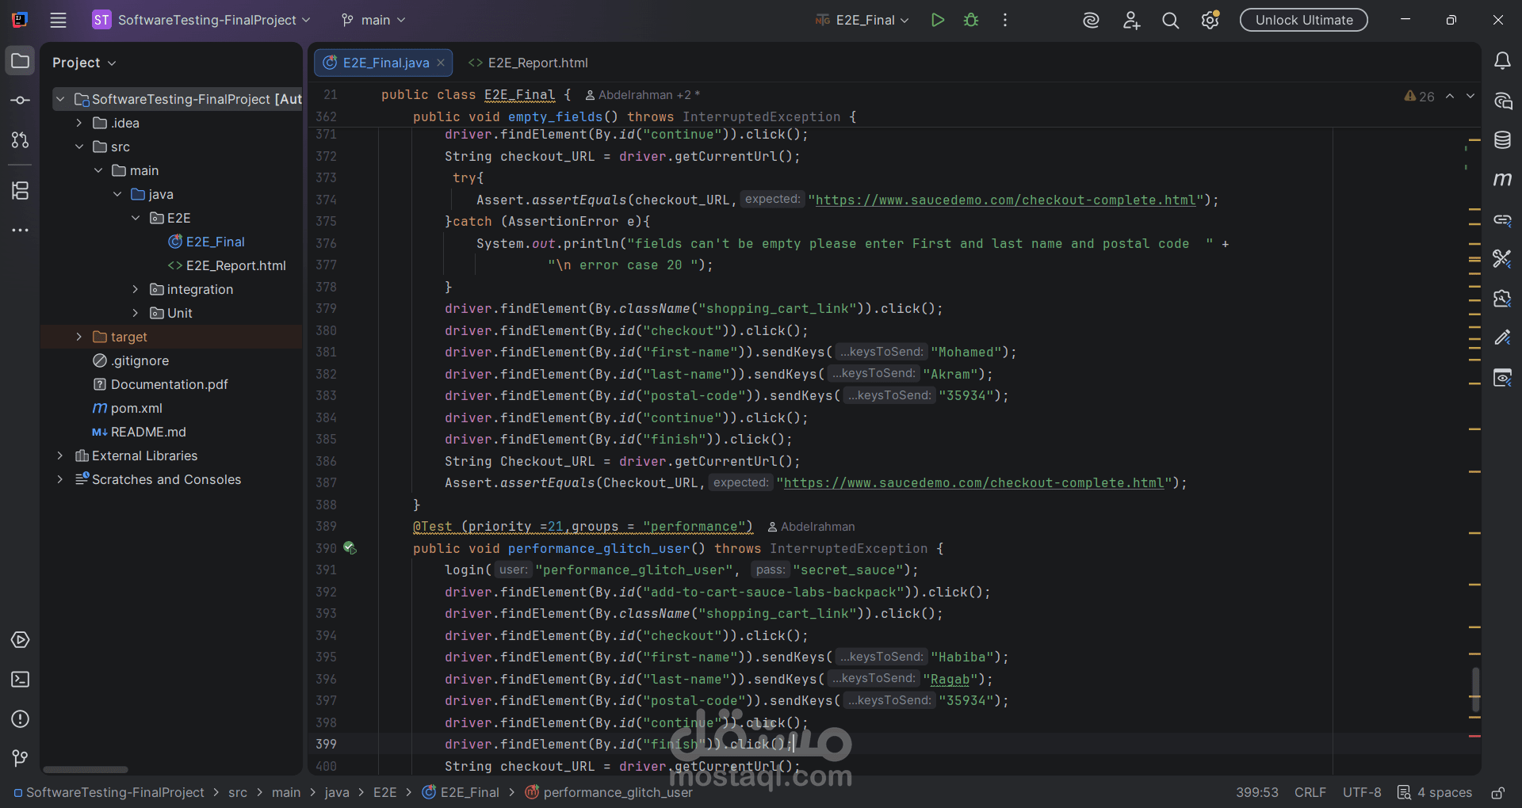
Task: Open the Git tool window
Action: point(20,759)
